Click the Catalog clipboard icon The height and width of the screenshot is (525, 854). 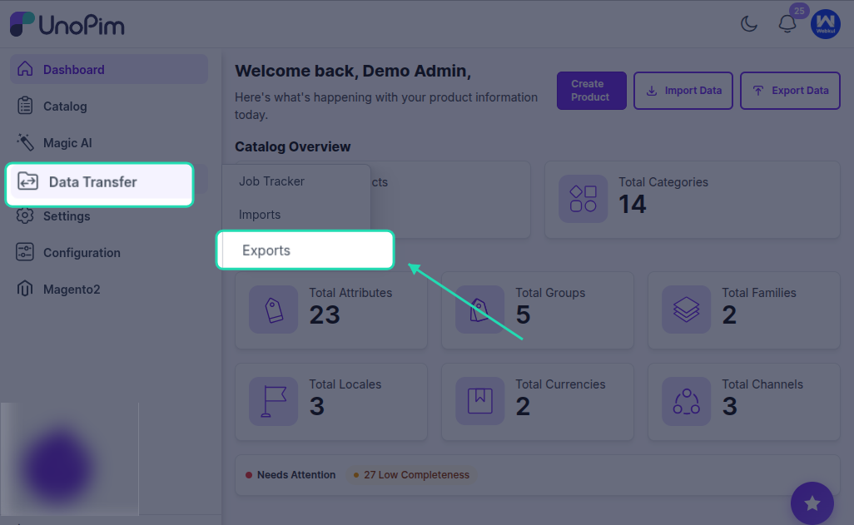[x=25, y=106]
